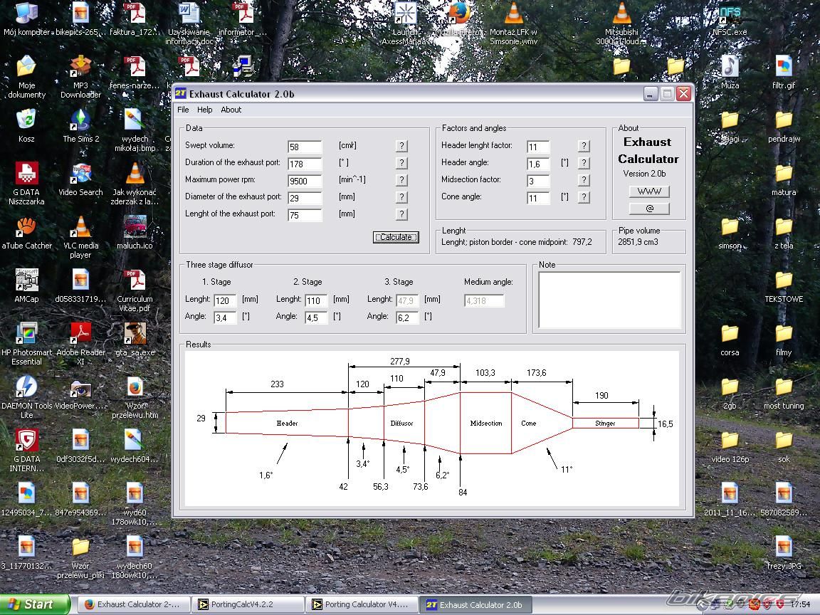This screenshot has height=615, width=820.
Task: Focus the 3. Stage Angle field
Action: point(407,317)
